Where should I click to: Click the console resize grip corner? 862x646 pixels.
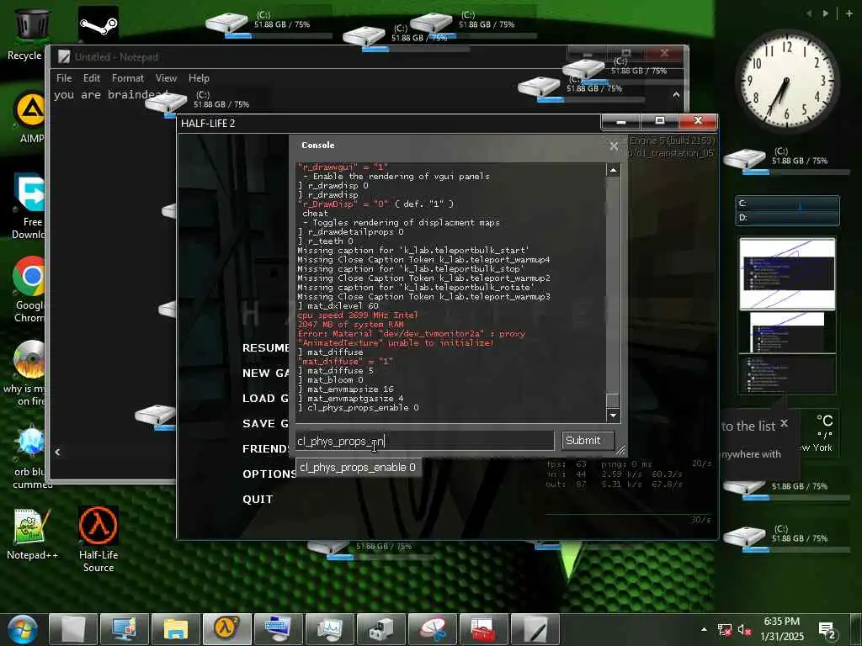(x=620, y=451)
